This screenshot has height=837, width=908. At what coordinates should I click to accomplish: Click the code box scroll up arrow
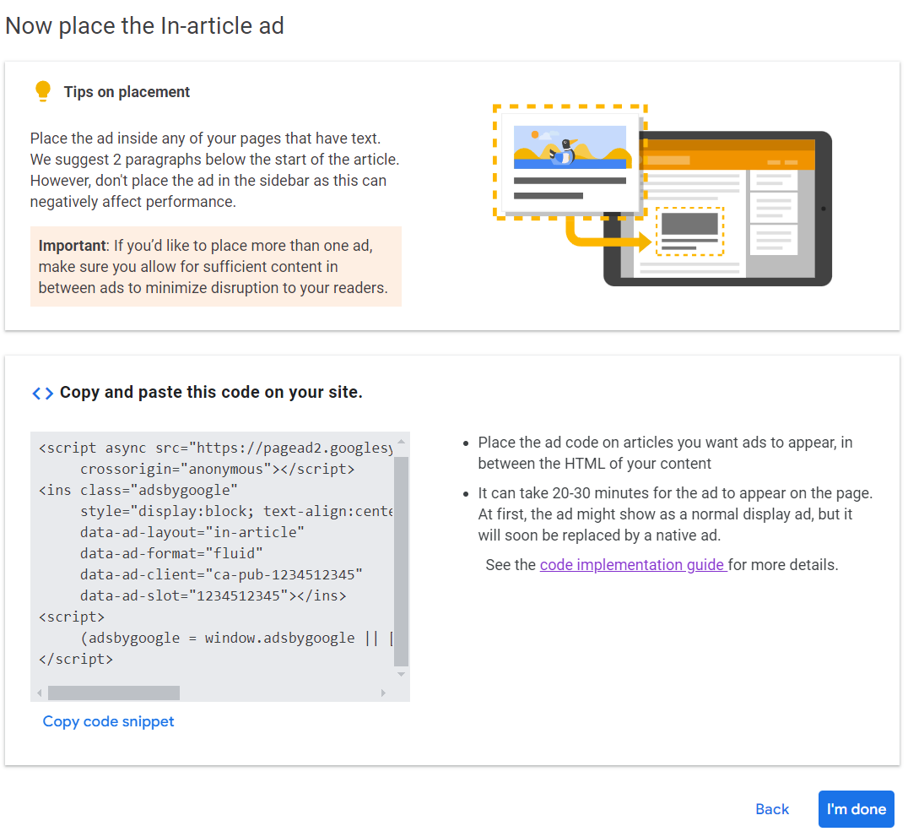[x=402, y=442]
